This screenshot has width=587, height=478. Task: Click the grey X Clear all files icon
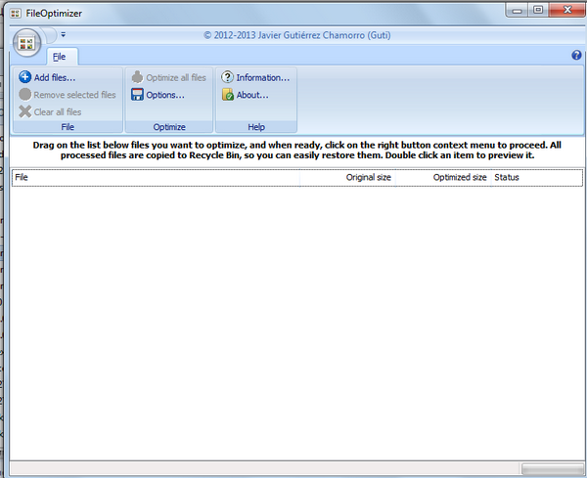click(x=25, y=111)
